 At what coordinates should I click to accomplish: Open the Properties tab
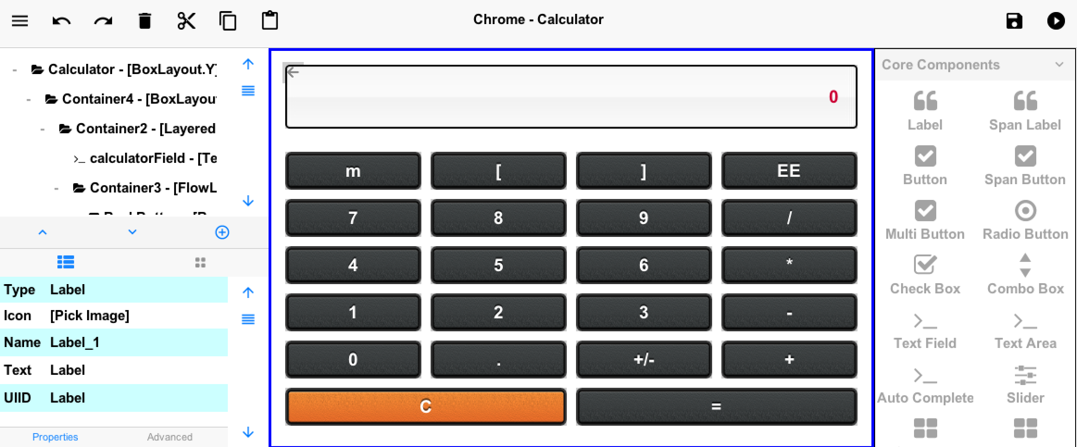click(55, 437)
